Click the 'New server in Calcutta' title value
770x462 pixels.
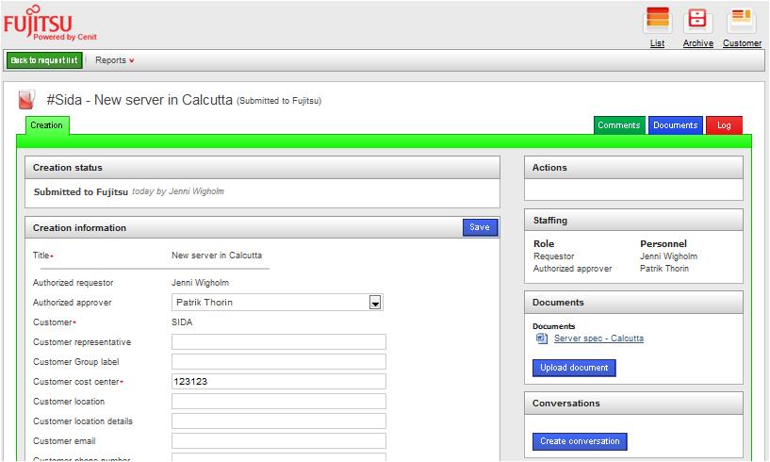pyautogui.click(x=217, y=256)
